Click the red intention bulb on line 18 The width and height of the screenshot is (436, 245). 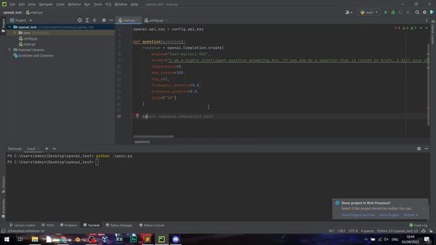point(138,116)
